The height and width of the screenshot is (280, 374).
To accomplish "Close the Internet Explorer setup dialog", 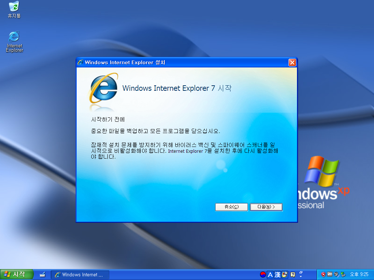I will pos(292,62).
